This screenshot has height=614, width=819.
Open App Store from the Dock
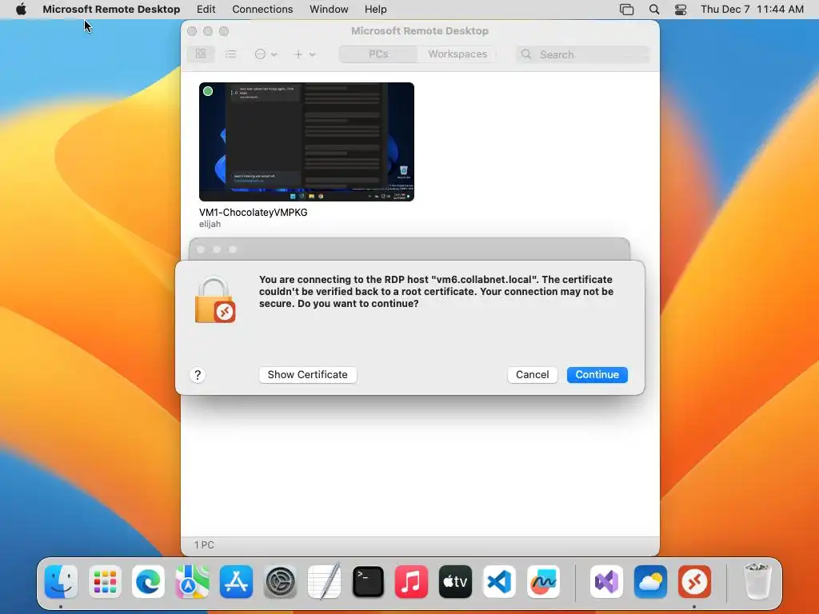click(x=236, y=581)
